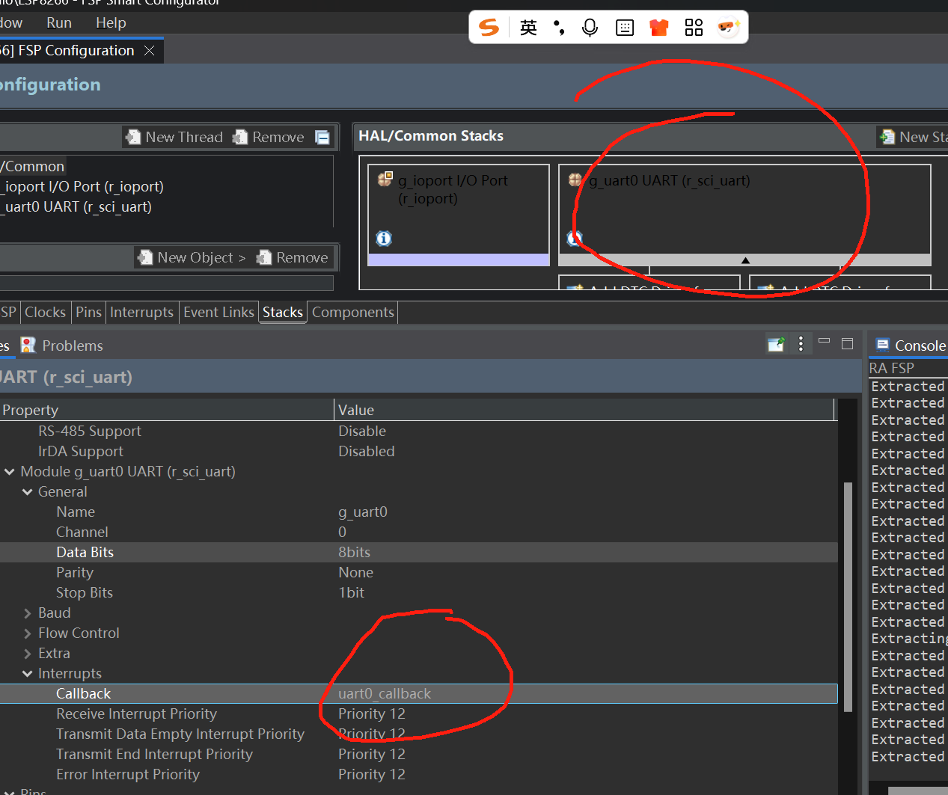Collapse g_uart0 stack with the black triangle
The image size is (948, 795).
tap(745, 260)
